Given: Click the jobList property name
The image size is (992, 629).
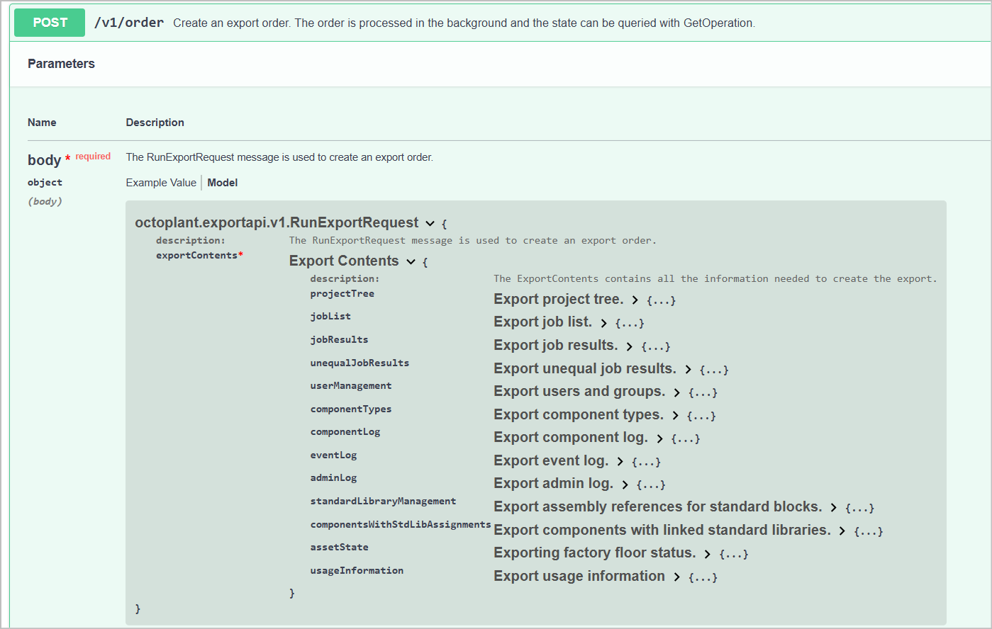Looking at the screenshot, I should tap(330, 316).
